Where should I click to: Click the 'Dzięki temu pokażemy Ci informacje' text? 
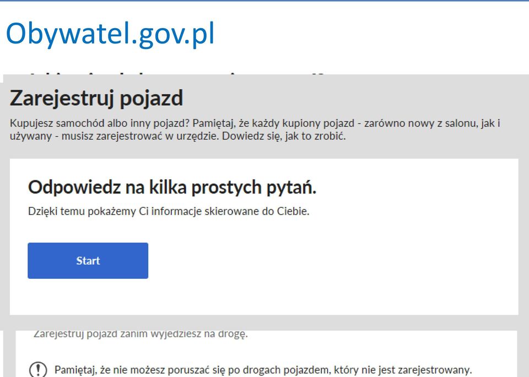point(169,211)
